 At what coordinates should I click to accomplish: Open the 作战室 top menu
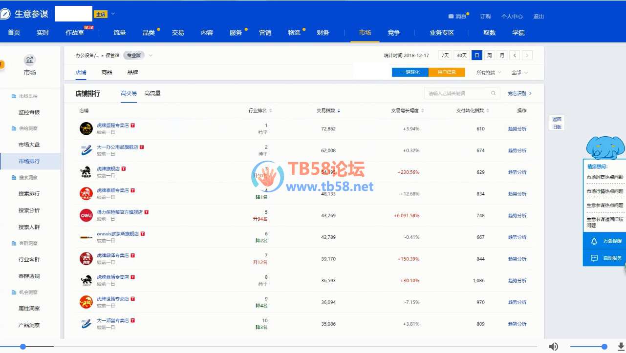pos(75,33)
